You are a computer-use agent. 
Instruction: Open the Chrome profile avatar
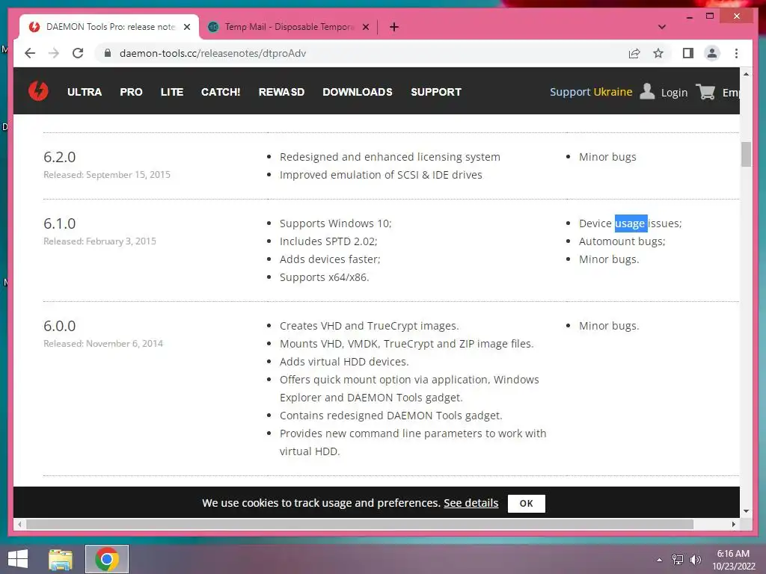point(712,53)
